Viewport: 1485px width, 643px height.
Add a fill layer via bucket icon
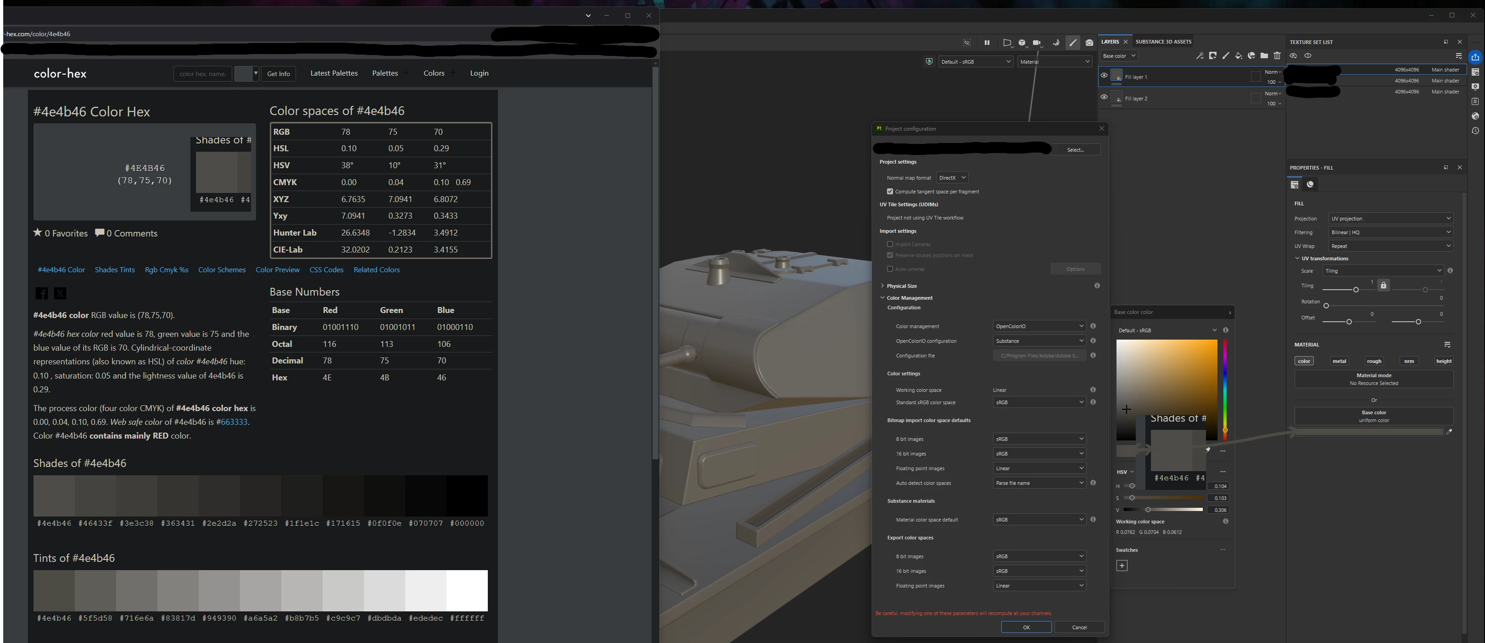[x=1238, y=56]
